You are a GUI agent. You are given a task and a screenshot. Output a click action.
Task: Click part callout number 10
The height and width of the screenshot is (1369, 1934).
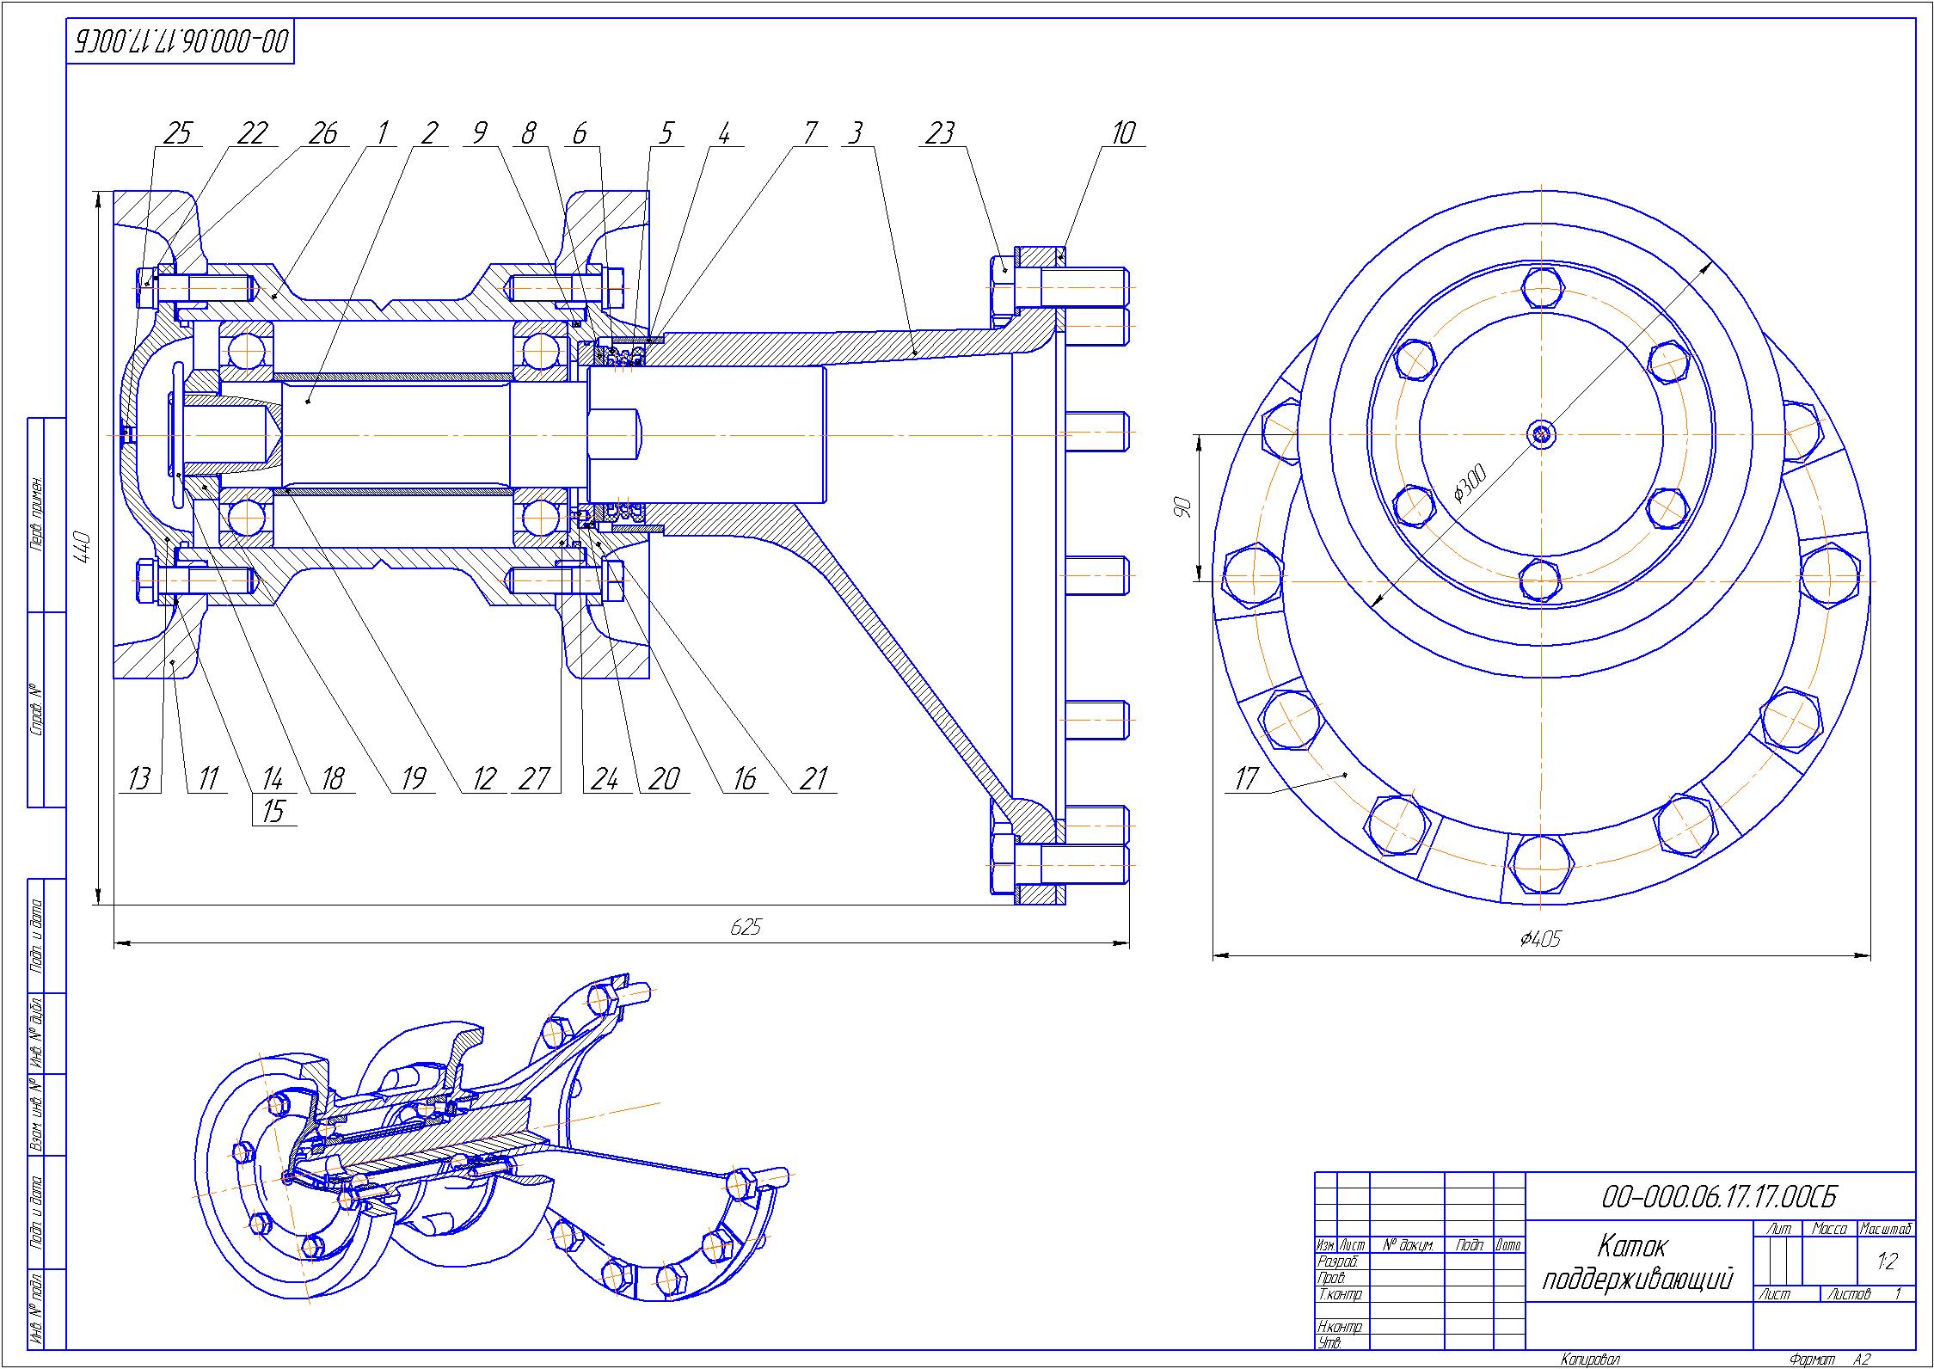(x=1123, y=133)
